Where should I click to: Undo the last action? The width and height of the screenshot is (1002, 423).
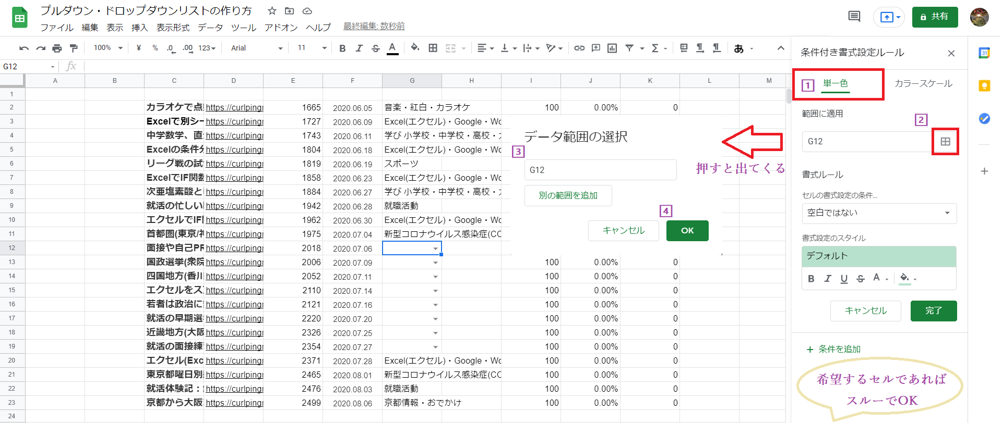tap(24, 48)
